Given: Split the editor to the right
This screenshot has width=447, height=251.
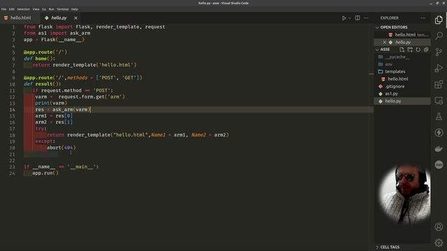Looking at the screenshot, I should point(357,18).
